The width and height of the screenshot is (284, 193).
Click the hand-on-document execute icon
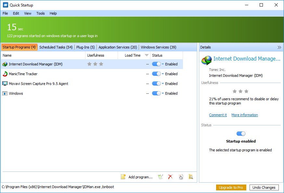181,177
